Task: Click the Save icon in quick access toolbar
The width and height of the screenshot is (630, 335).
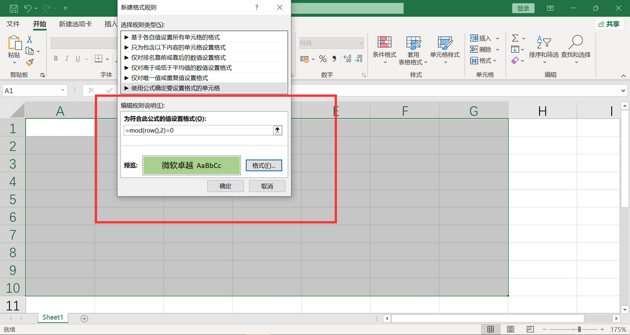Action: point(14,8)
